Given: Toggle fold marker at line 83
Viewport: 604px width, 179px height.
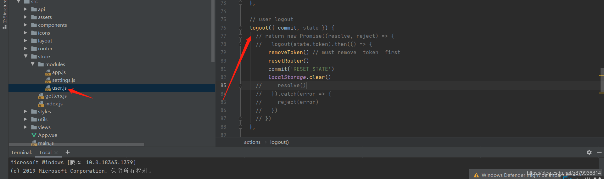Looking at the screenshot, I should pos(240,85).
